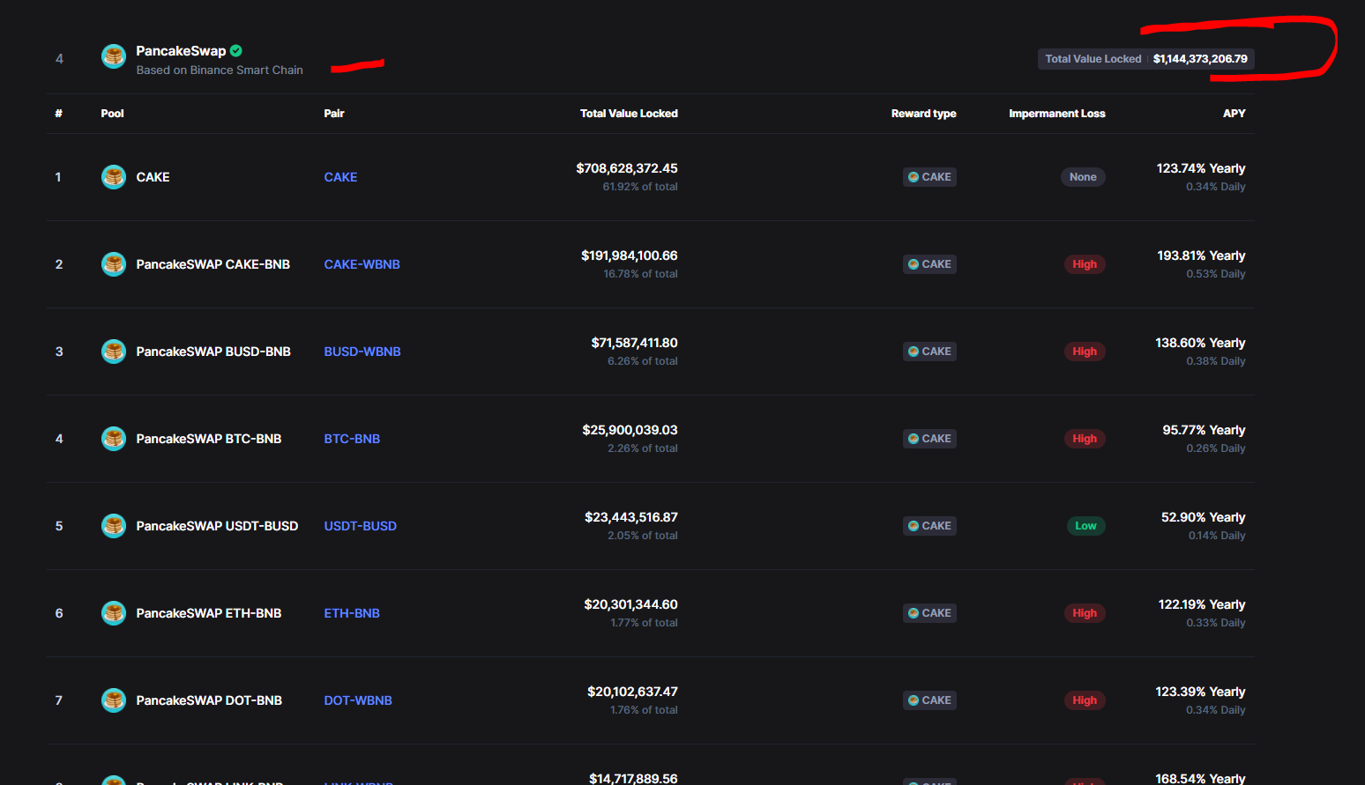Sort by the APY column header
Screen dimensions: 1365x785
pyautogui.click(x=1234, y=114)
